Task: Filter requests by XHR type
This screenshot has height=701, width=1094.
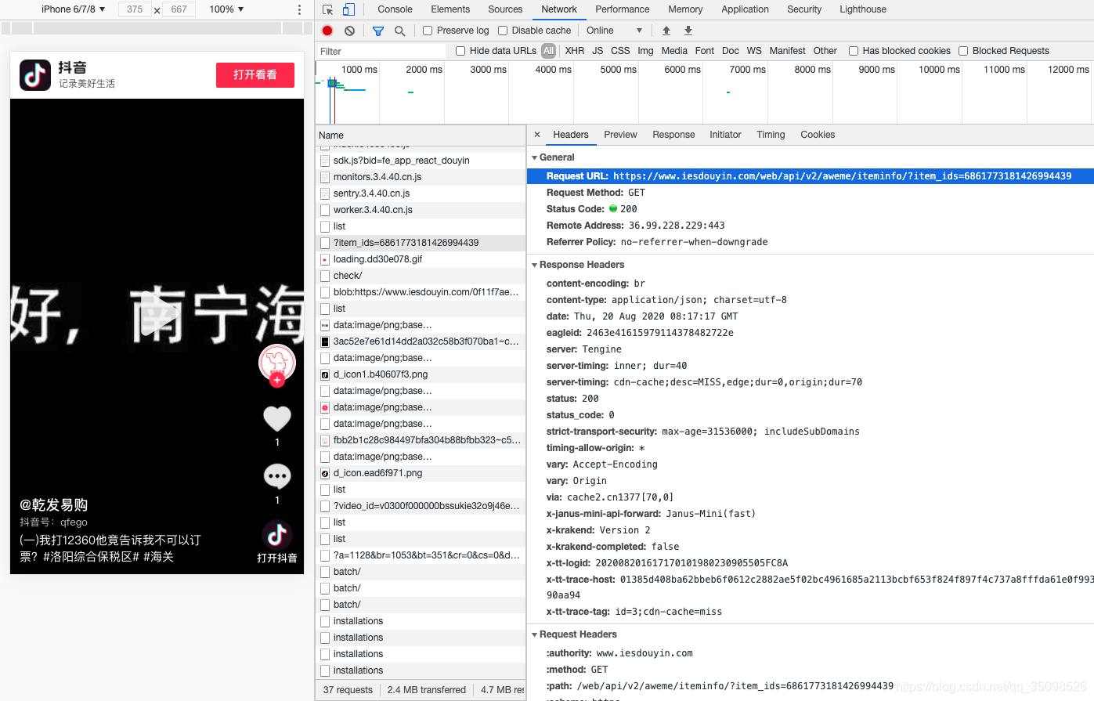Action: click(575, 51)
